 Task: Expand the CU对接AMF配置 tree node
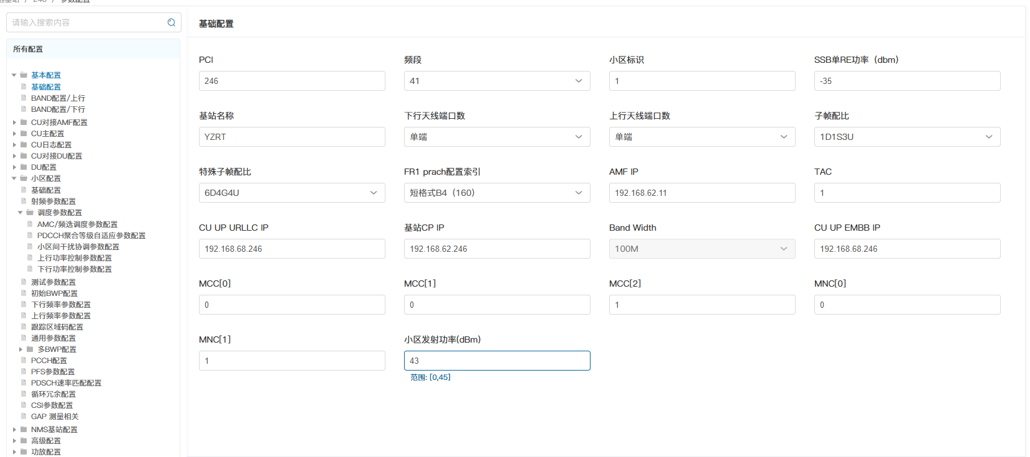pyautogui.click(x=14, y=122)
